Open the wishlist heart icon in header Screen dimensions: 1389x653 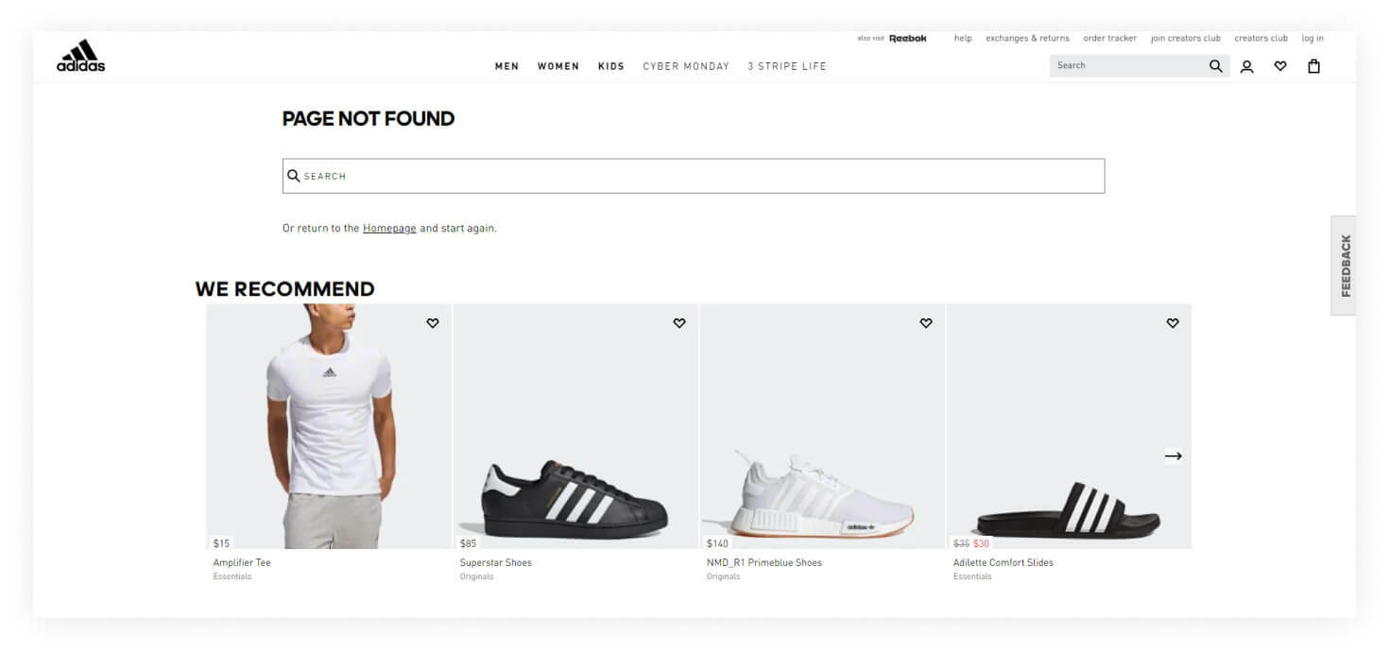pos(1279,66)
